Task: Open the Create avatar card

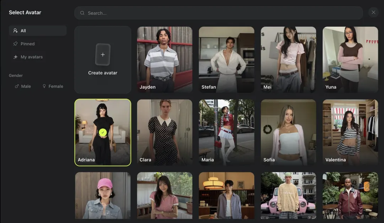Action: [x=103, y=60]
